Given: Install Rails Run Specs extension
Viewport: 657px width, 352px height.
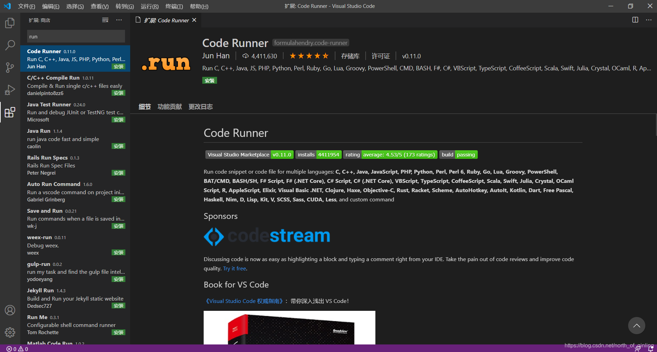Looking at the screenshot, I should pos(118,173).
